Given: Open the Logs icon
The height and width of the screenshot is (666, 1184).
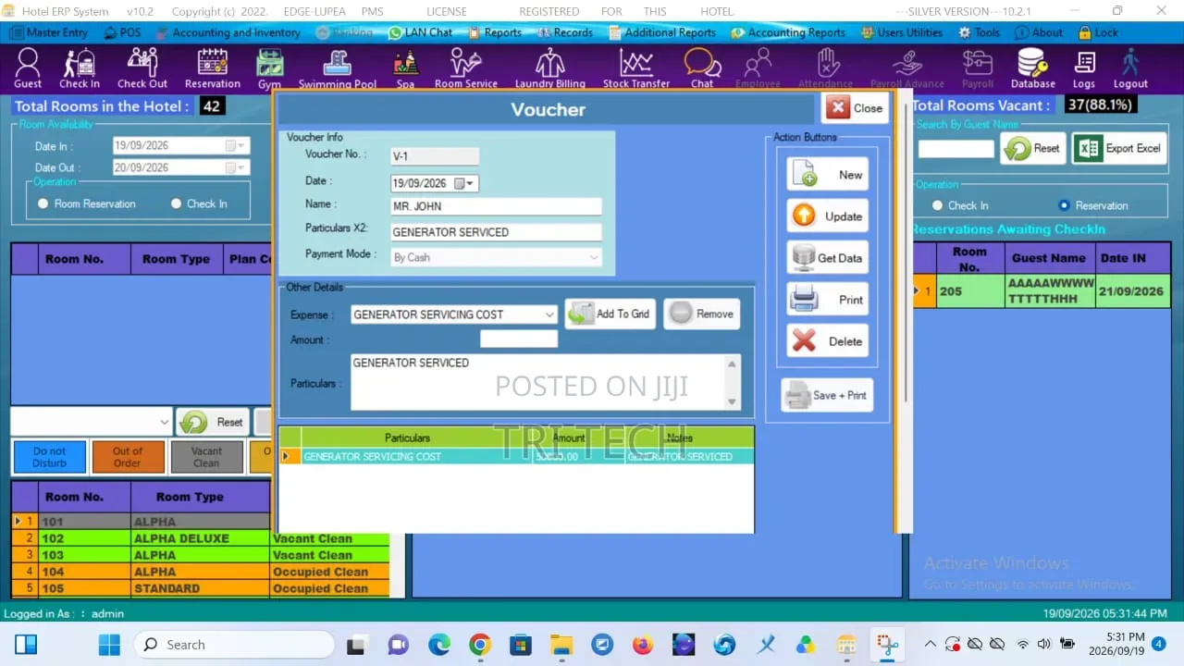Looking at the screenshot, I should point(1084,68).
